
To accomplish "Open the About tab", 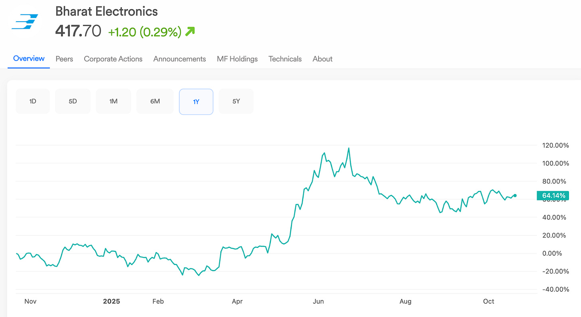I will [322, 59].
